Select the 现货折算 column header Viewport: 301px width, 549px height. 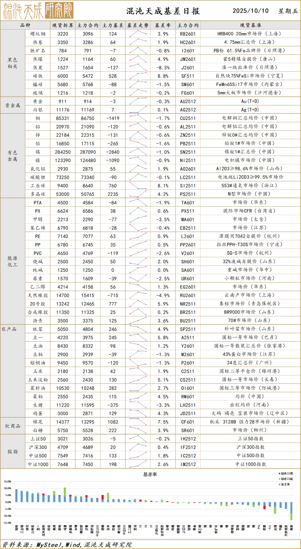[63, 25]
